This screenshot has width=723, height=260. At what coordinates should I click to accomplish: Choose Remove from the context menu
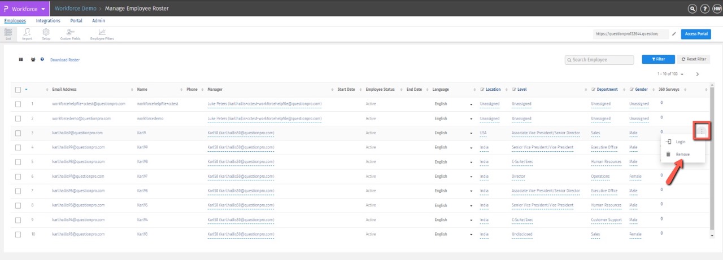[x=682, y=154]
